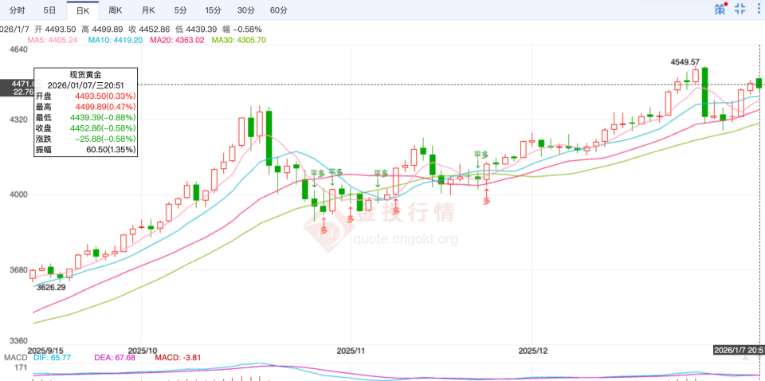Click the 最高 4499.89(0.47%) tooltip row
Screen dimensions: 765x381
(x=85, y=106)
